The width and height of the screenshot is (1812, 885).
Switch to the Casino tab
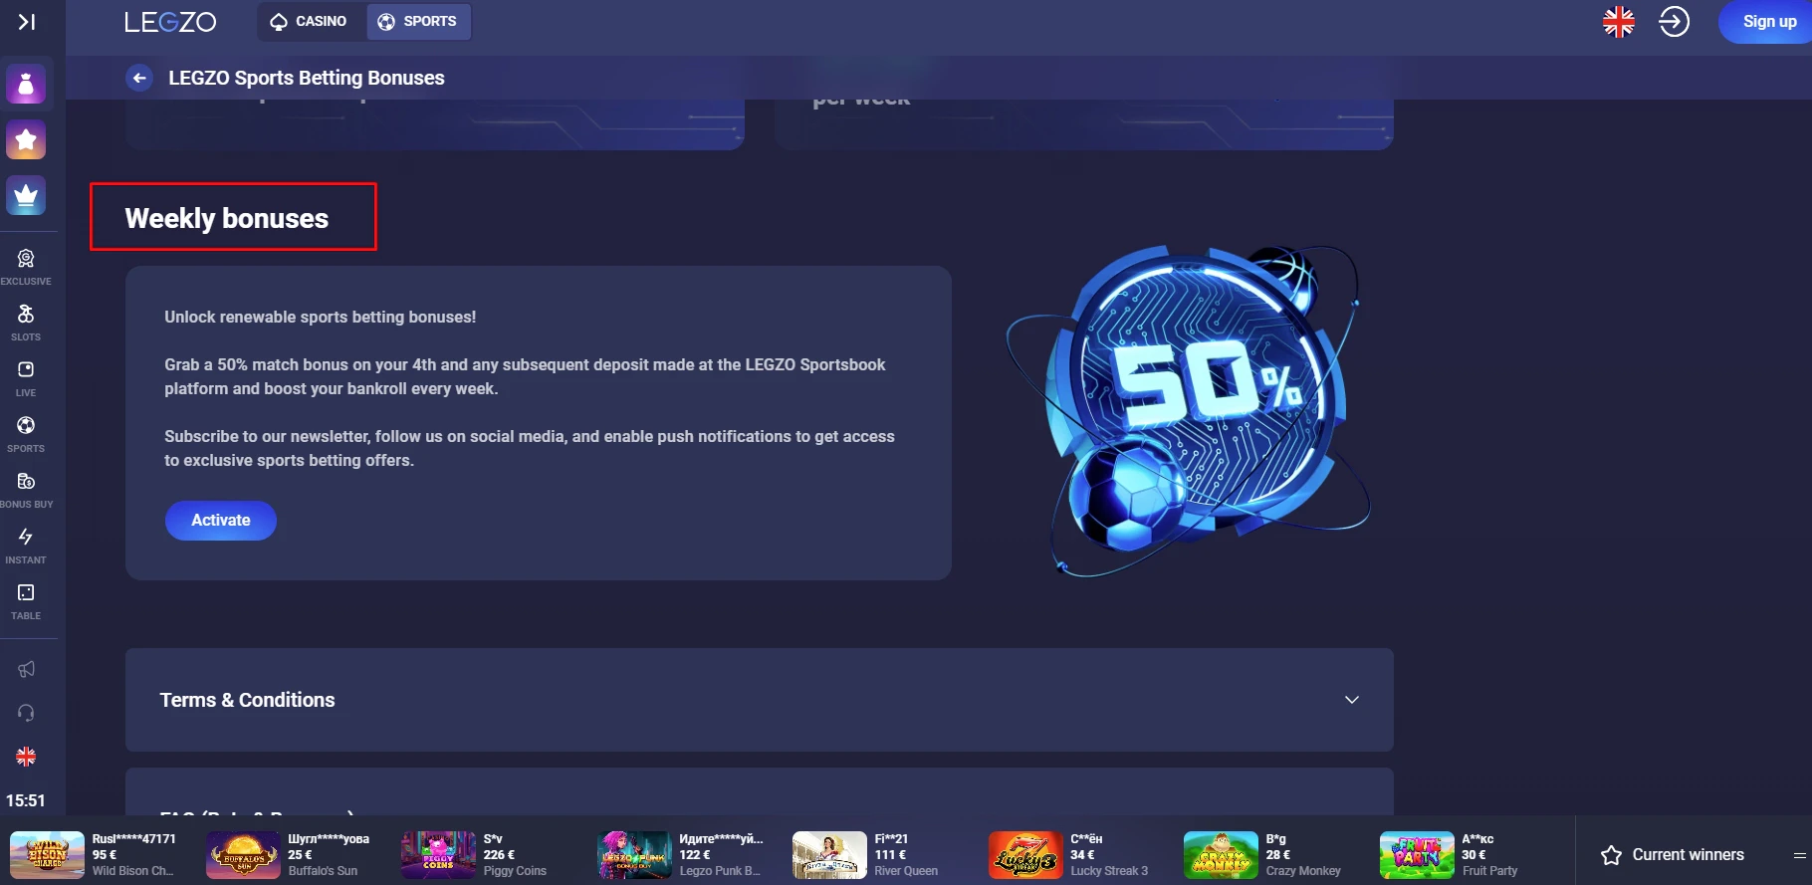click(310, 21)
